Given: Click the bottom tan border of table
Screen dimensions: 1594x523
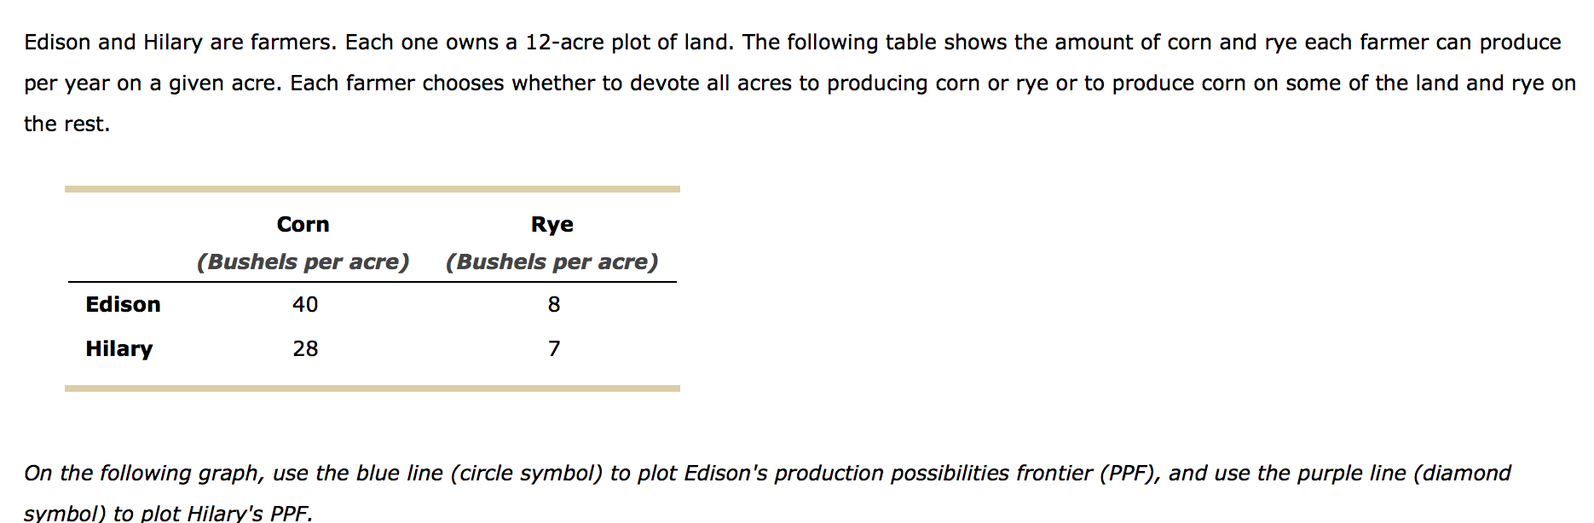Looking at the screenshot, I should click(x=373, y=388).
